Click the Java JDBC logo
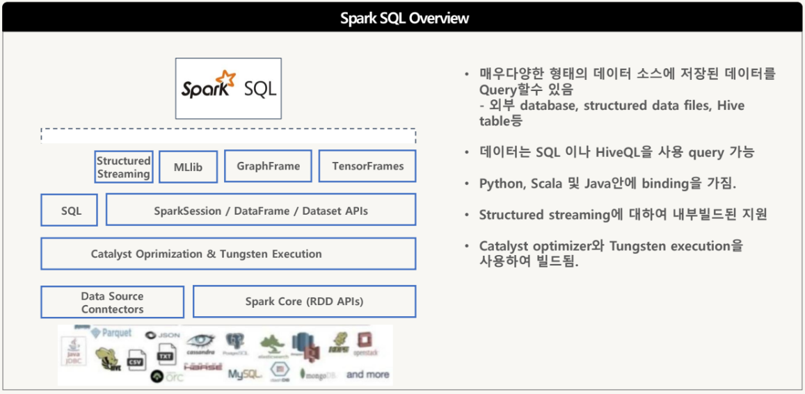Image resolution: width=805 pixels, height=394 pixels. coord(74,352)
